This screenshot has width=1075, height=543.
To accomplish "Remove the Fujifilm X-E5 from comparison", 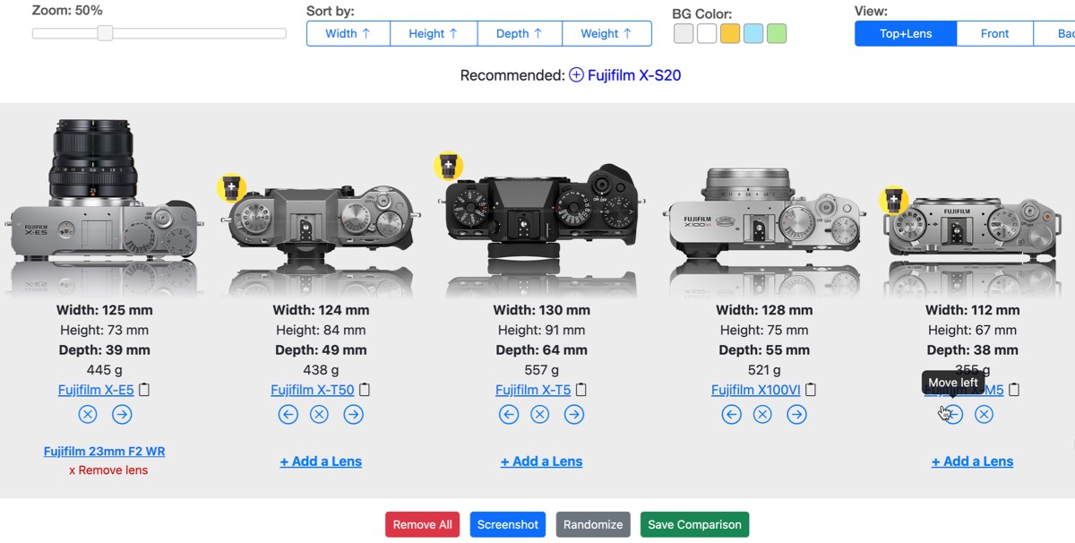I will 88,414.
